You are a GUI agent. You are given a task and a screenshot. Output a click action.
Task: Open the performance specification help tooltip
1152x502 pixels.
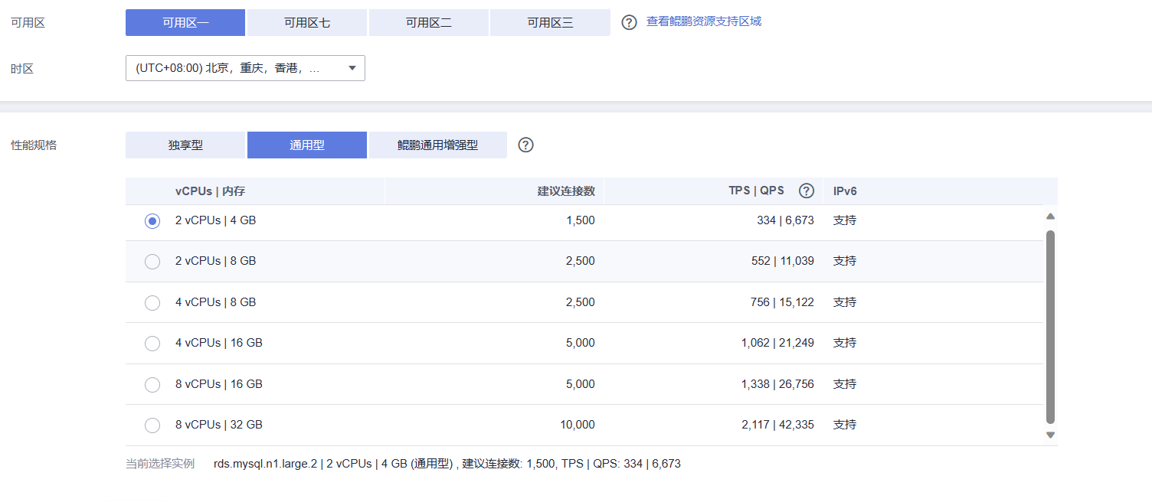pyautogui.click(x=525, y=144)
